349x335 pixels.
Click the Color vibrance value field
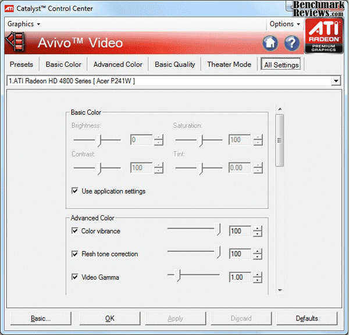[x=240, y=231]
